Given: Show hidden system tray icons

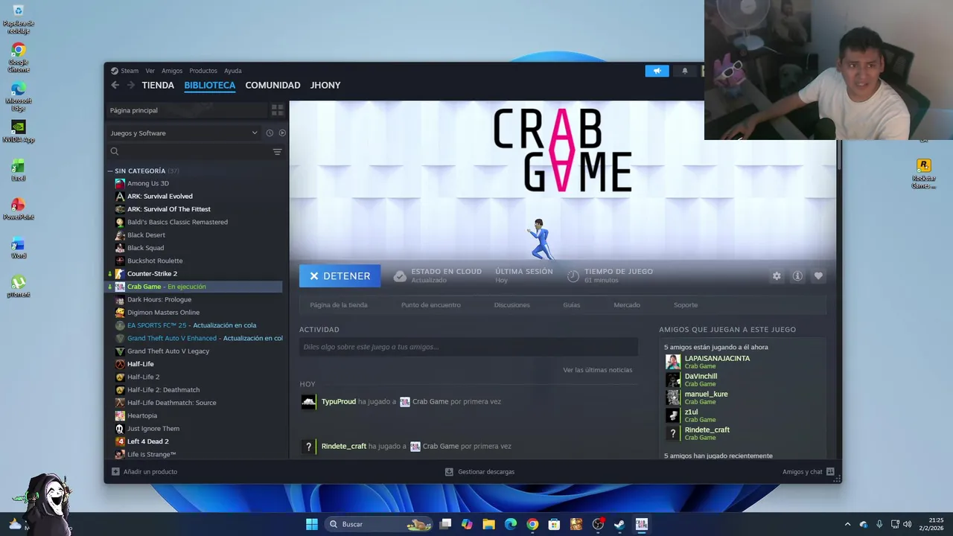Looking at the screenshot, I should [847, 524].
